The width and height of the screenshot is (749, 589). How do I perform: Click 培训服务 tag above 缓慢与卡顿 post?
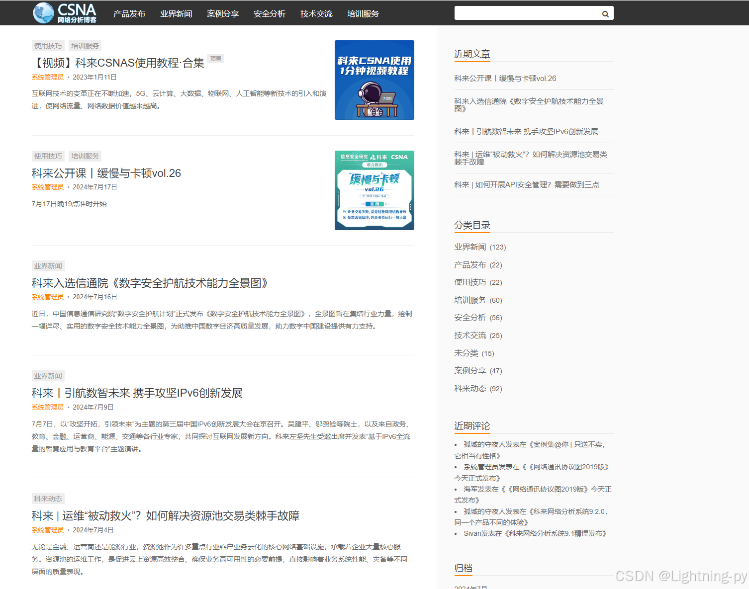pos(85,156)
